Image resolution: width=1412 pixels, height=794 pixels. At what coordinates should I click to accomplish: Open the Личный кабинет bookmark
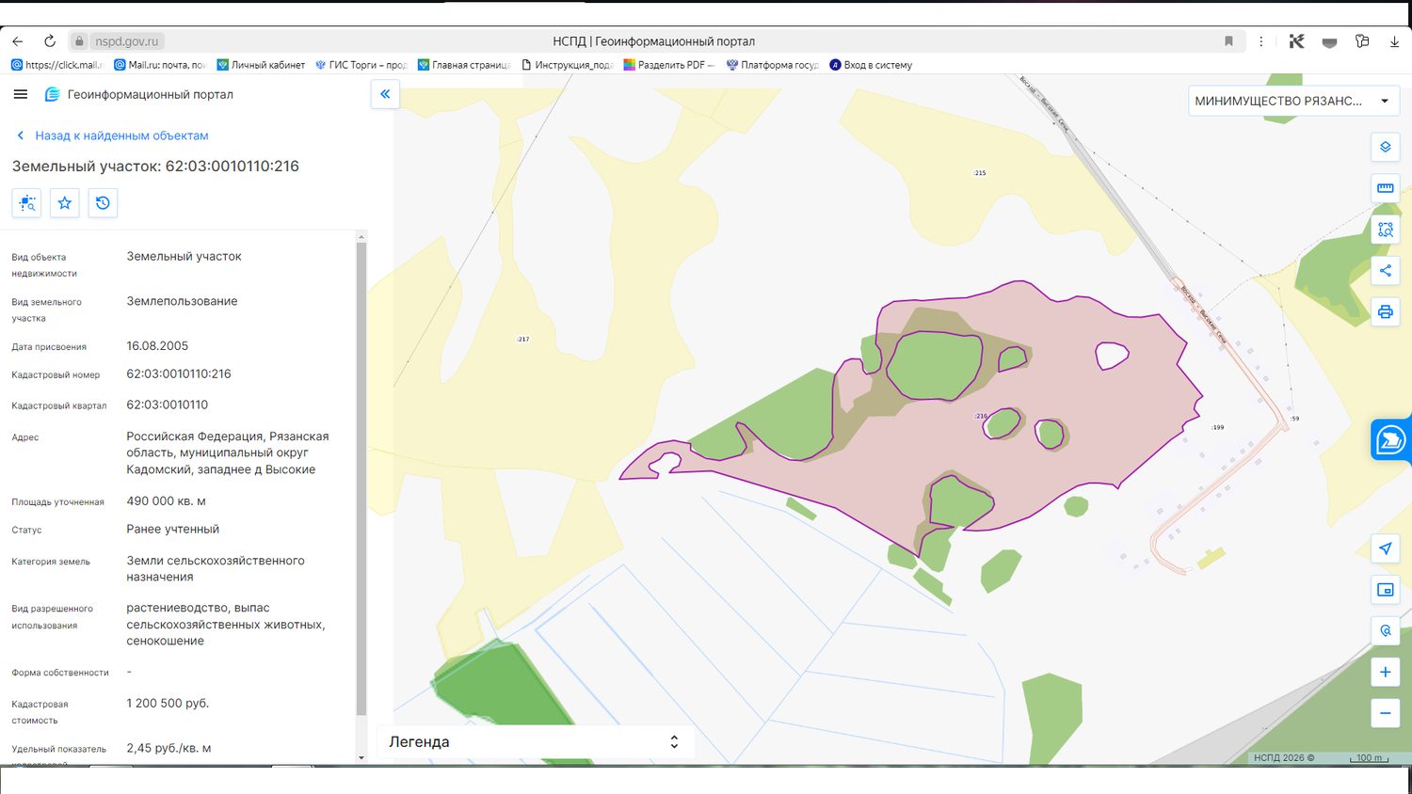(261, 65)
